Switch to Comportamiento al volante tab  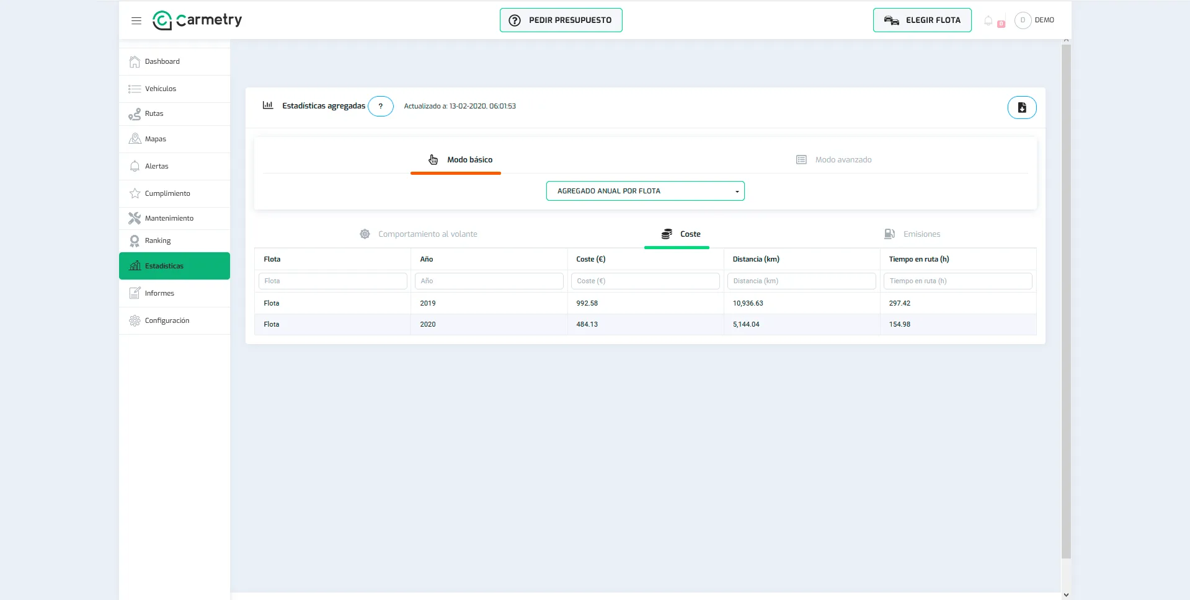tap(419, 234)
